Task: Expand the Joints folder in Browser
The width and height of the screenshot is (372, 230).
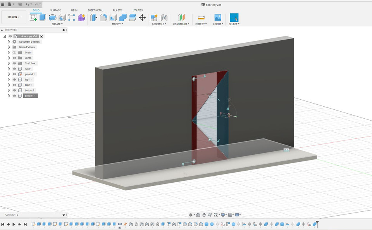Action: [x=9, y=58]
